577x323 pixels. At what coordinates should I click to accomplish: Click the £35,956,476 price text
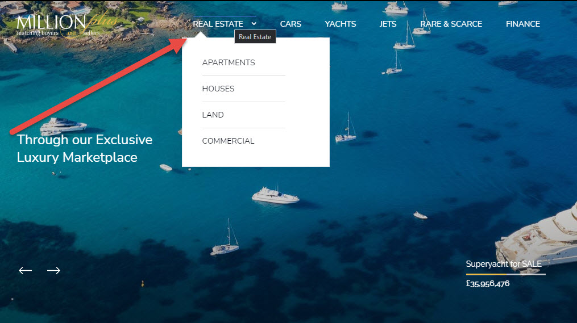(488, 283)
